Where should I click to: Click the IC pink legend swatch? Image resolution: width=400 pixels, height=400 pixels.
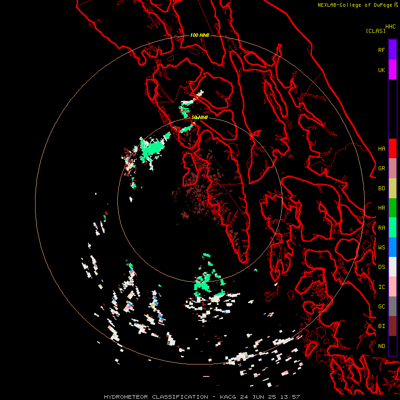click(x=392, y=287)
